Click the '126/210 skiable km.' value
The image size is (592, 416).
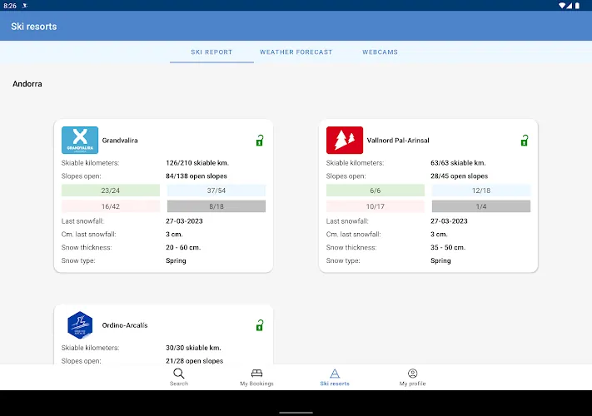pyautogui.click(x=197, y=163)
